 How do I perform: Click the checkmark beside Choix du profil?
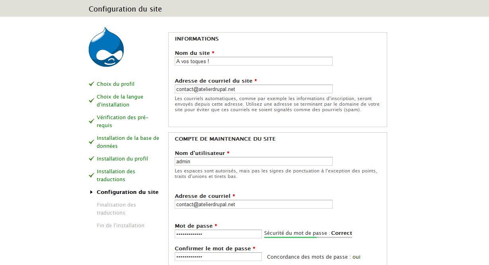(91, 84)
